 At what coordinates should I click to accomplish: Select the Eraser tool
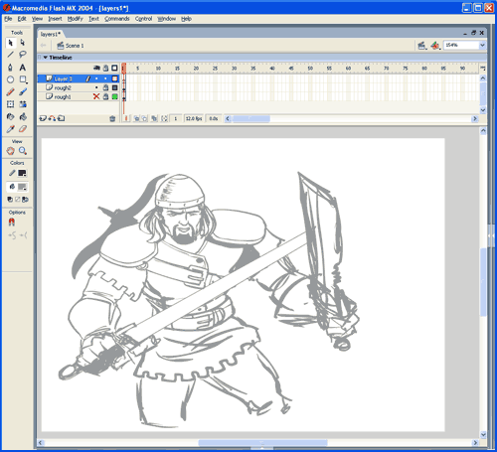point(23,129)
